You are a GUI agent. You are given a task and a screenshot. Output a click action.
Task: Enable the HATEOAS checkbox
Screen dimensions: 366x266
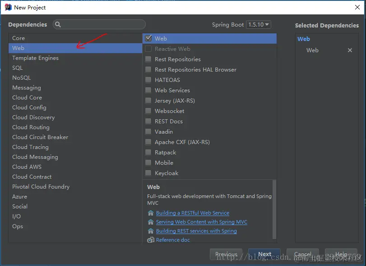coord(148,80)
